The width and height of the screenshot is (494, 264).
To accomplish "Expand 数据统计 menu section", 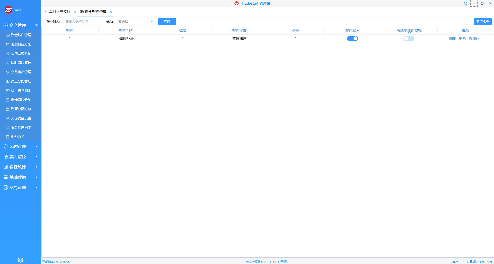I will (21, 167).
